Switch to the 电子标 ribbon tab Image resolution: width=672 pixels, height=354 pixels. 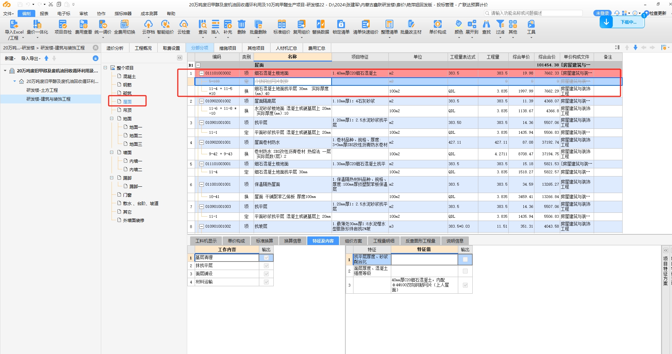point(64,14)
